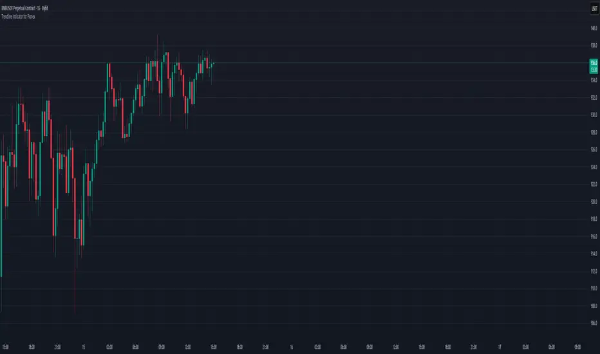600x354 pixels.
Task: Click the green current price label
Action: pos(592,65)
